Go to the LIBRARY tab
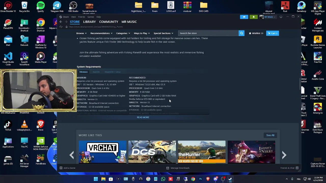The width and height of the screenshot is (326, 183). tap(89, 22)
